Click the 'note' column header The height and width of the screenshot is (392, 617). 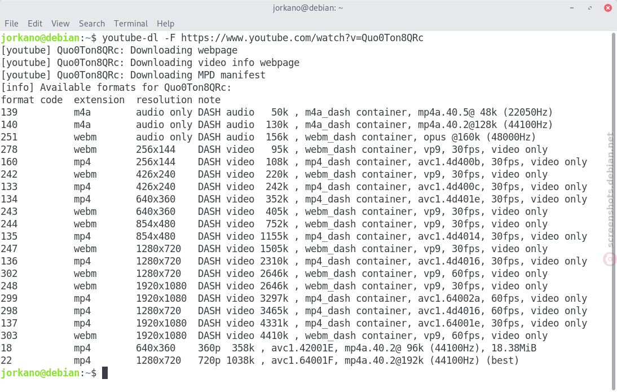(209, 100)
